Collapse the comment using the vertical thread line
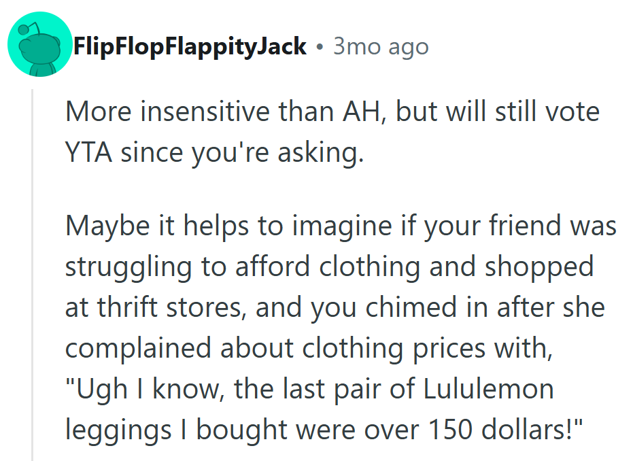Screen dimensions: 633x461 click(32, 272)
